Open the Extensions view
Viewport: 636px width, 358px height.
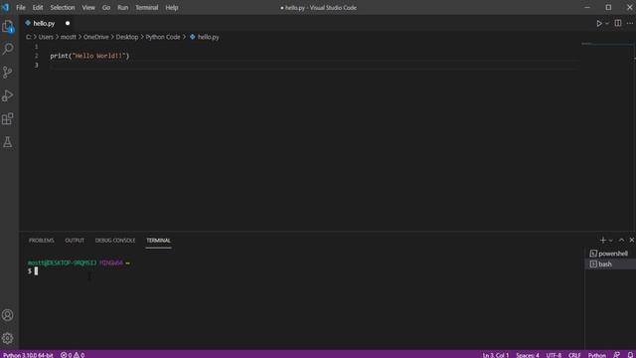tap(8, 118)
